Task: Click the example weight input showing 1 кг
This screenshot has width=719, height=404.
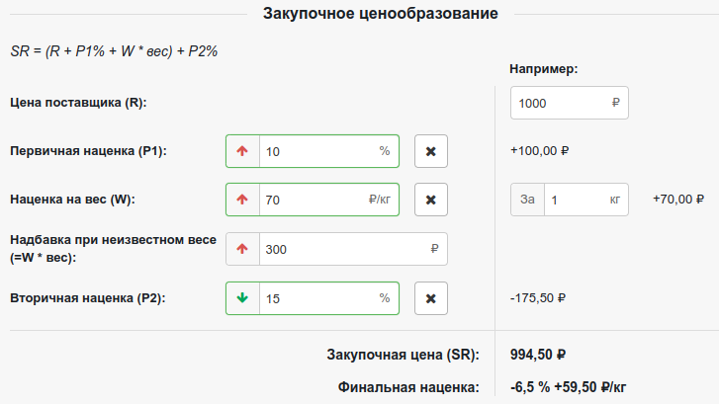Action: tap(574, 200)
